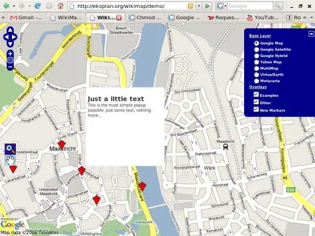Viewport: 315px width, 236px height.
Task: Pan the map left
Action: pos(6,37)
